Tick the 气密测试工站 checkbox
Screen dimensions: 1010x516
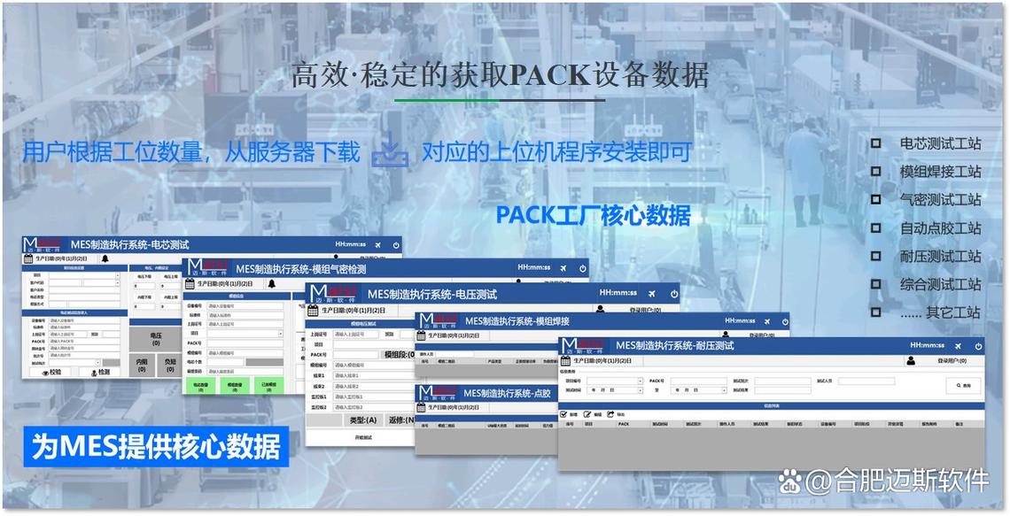coord(876,199)
